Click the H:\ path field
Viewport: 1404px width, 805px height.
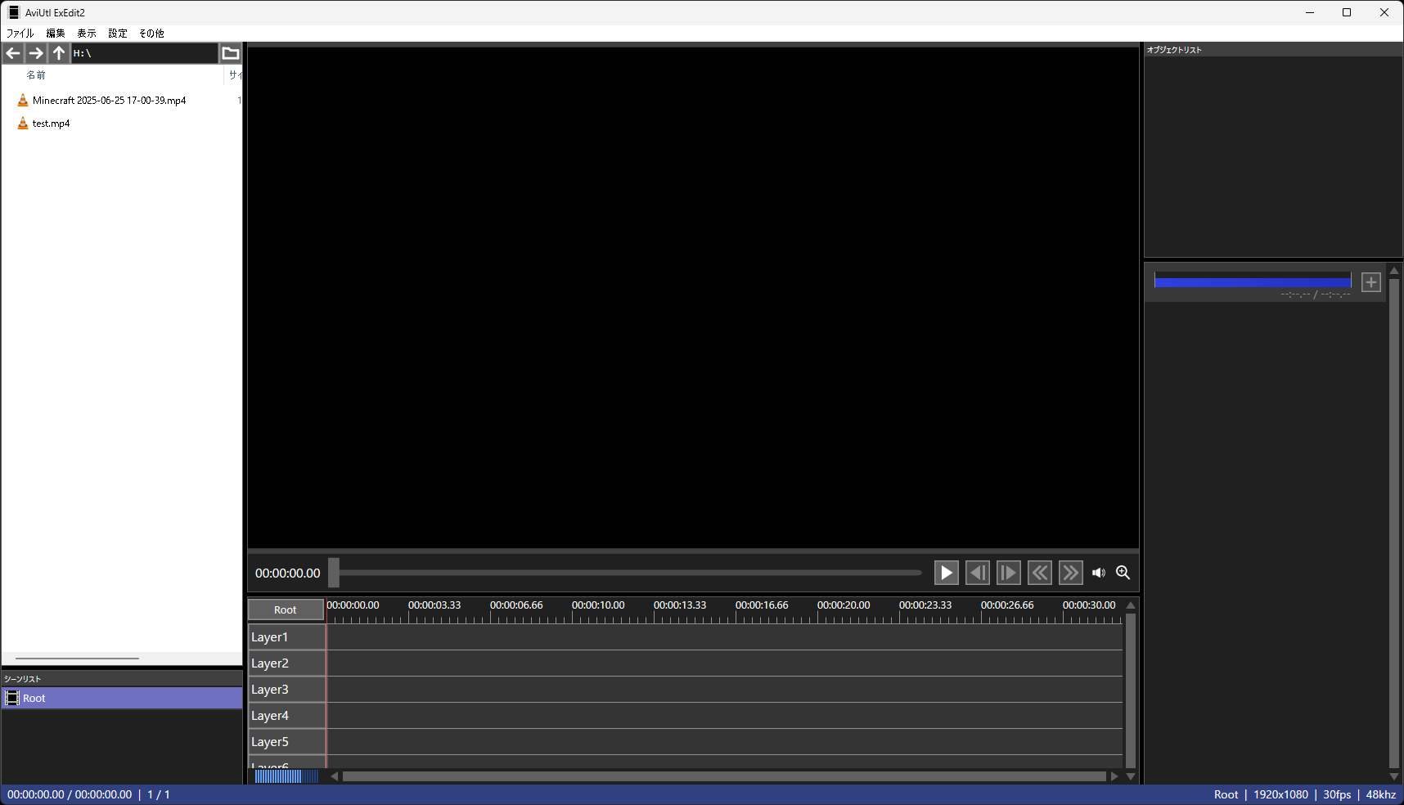(145, 53)
